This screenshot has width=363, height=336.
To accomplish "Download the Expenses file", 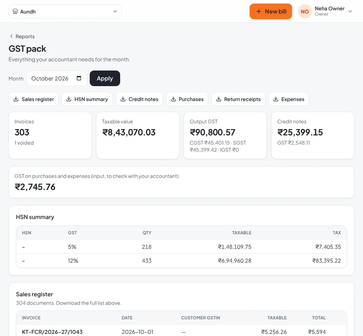I will (289, 99).
